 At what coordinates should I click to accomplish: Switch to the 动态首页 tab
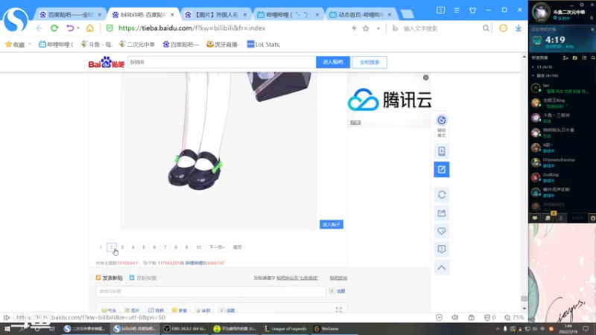pyautogui.click(x=360, y=14)
